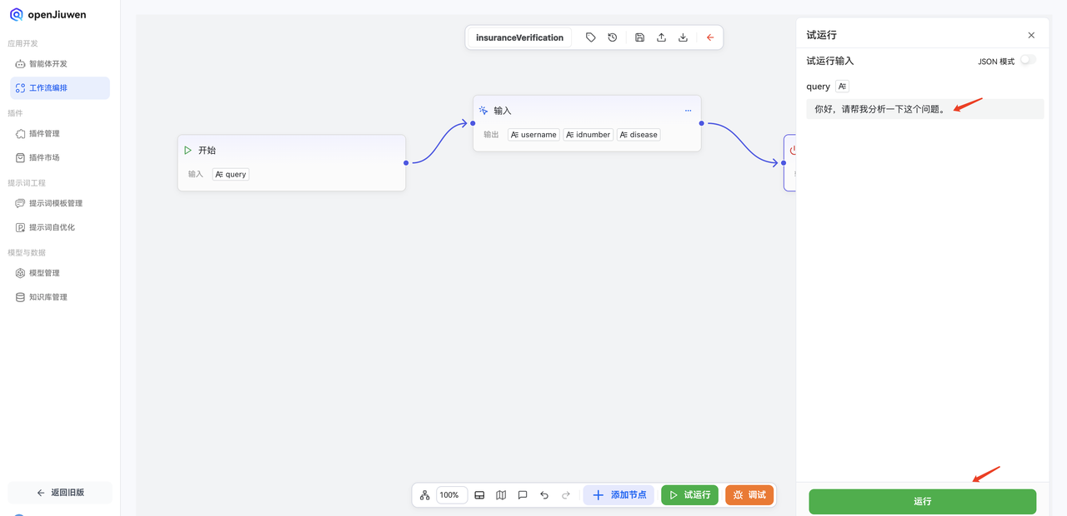Click the username output tag

click(533, 135)
